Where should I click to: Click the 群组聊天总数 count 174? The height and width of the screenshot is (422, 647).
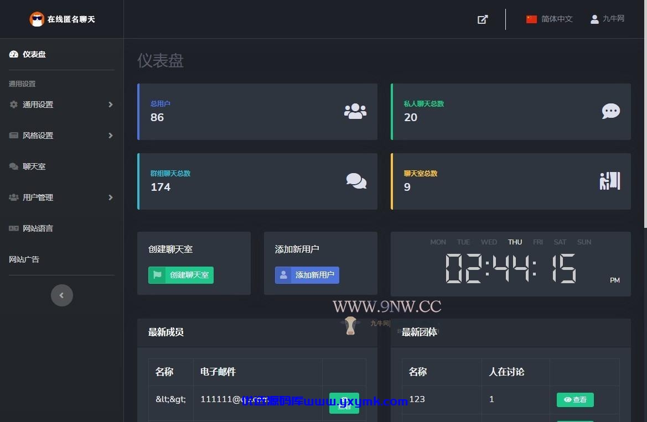(x=161, y=187)
